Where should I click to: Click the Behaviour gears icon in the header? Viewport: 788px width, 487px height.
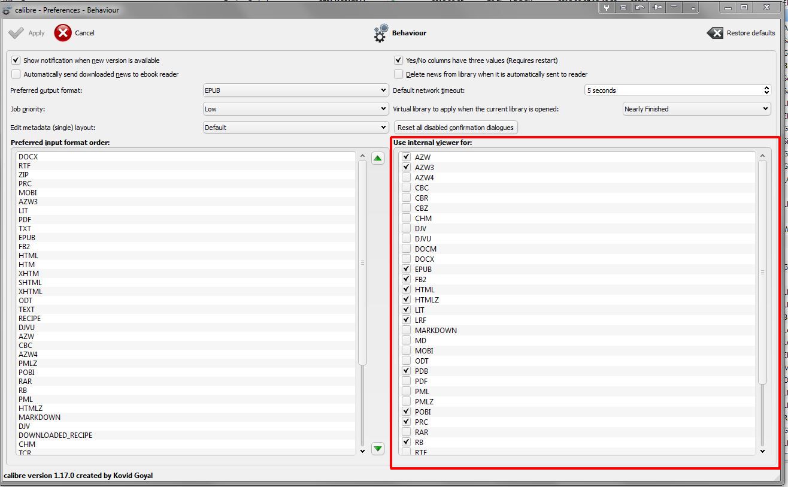coord(380,33)
